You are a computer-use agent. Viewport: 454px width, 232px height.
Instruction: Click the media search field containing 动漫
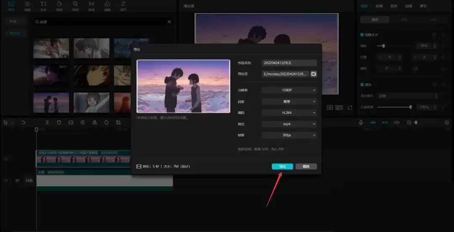[x=103, y=22]
